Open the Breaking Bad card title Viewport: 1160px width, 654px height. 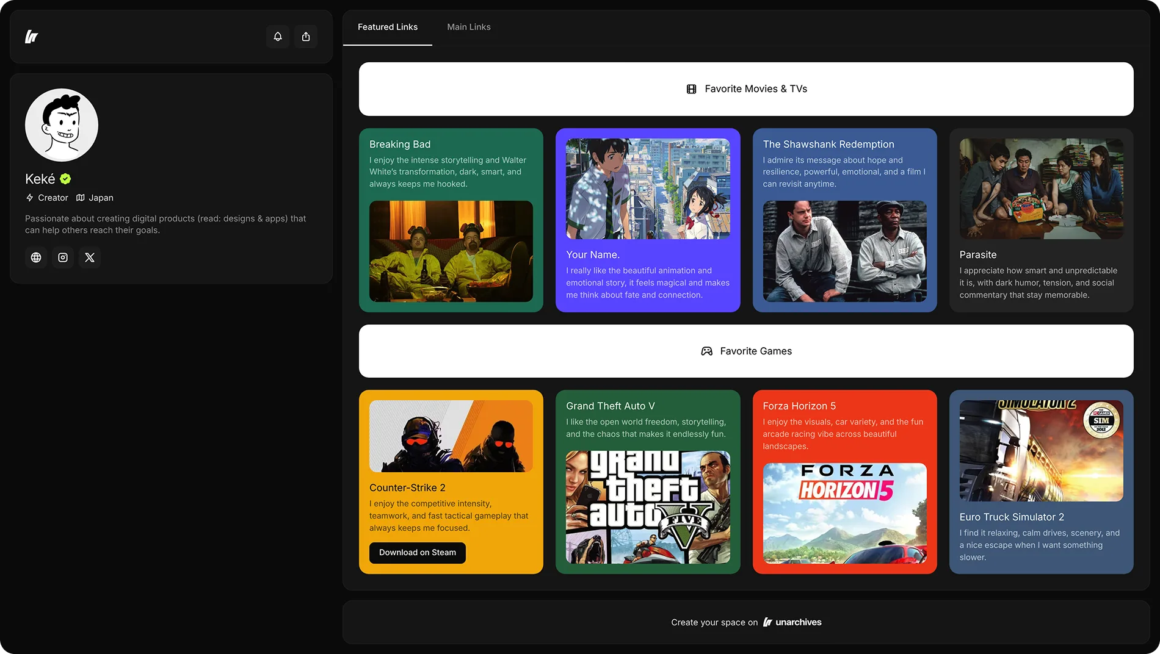[x=400, y=145]
